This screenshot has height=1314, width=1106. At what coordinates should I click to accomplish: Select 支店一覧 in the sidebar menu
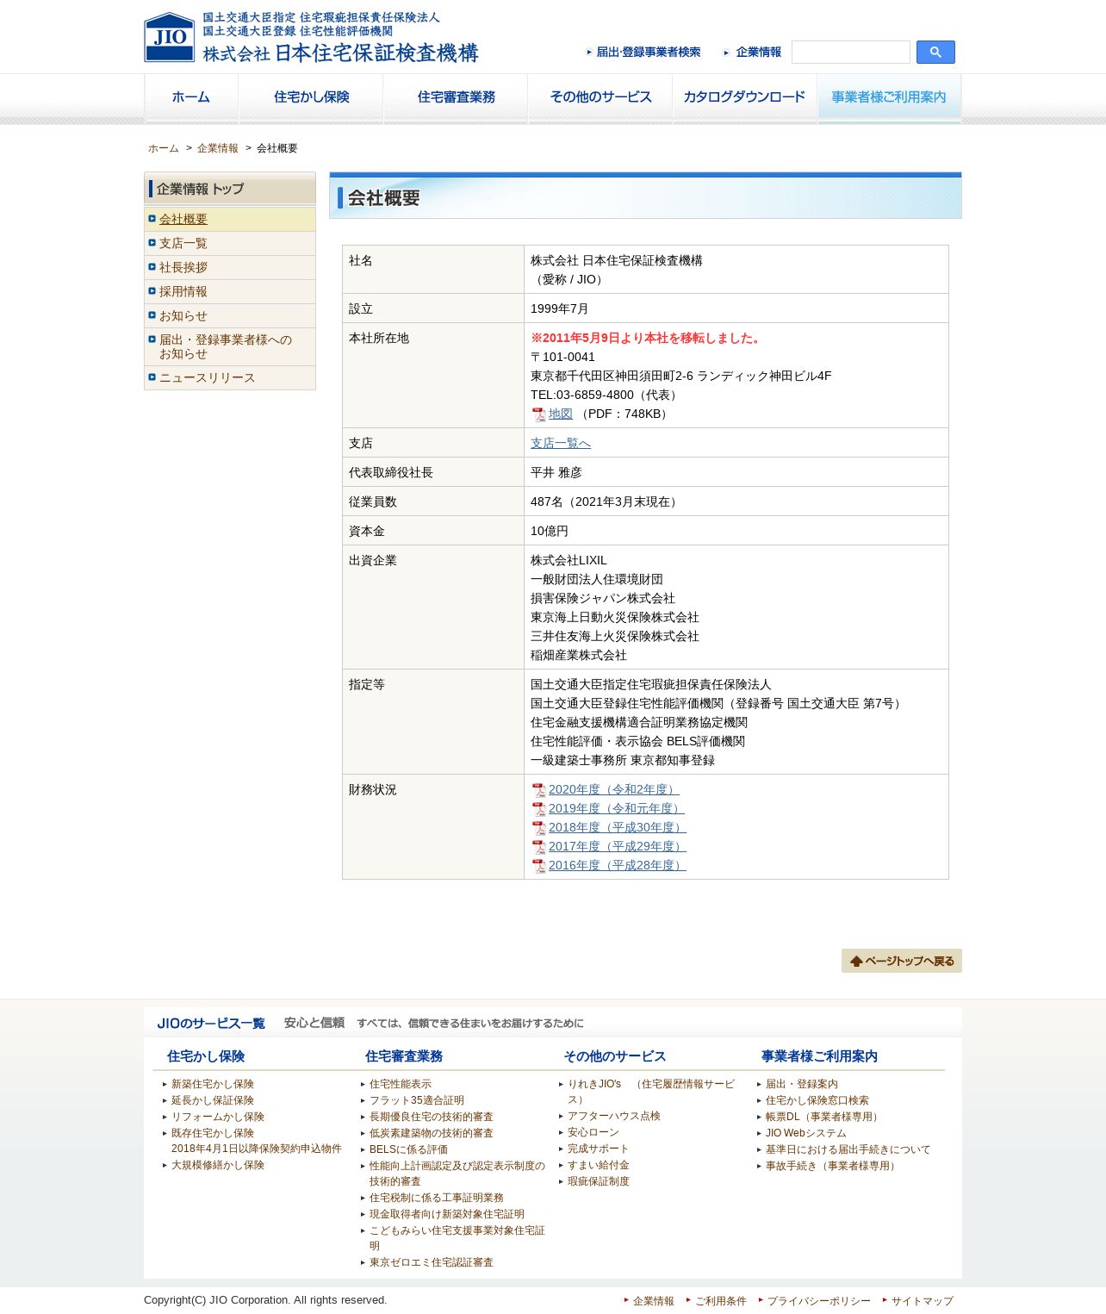230,244
